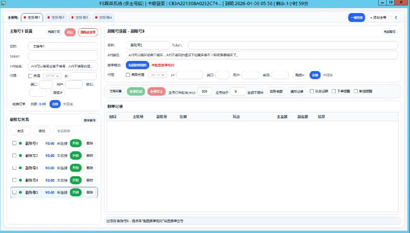Click the 全选 button in 副账号列表
Viewport: 410px width, 233px height.
(x=20, y=131)
